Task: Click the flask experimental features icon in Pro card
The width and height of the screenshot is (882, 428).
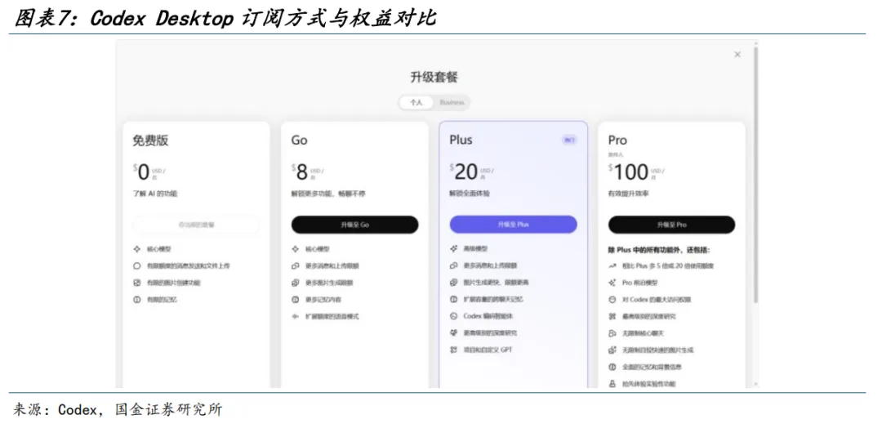Action: (612, 384)
